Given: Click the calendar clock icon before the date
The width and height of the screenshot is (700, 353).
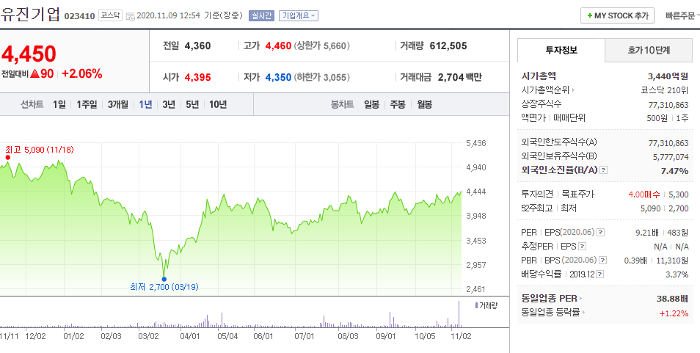Looking at the screenshot, I should pyautogui.click(x=131, y=16).
